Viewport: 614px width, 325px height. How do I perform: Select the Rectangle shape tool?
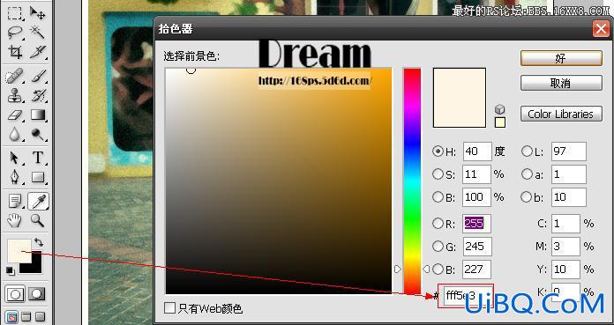tap(38, 177)
